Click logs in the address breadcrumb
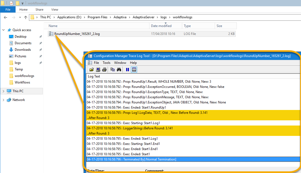The image size is (301, 173). [164, 17]
